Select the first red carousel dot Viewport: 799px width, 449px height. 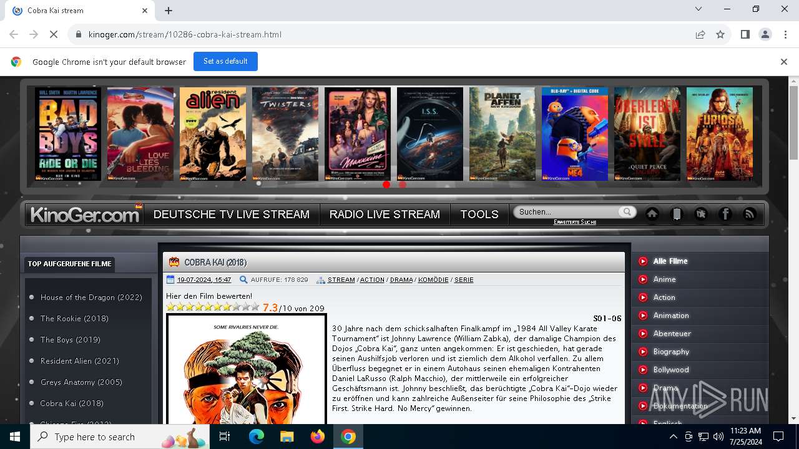386,184
